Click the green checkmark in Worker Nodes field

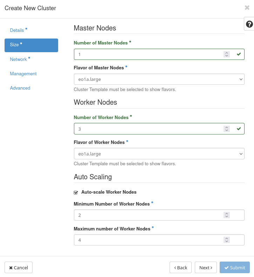click(x=239, y=129)
